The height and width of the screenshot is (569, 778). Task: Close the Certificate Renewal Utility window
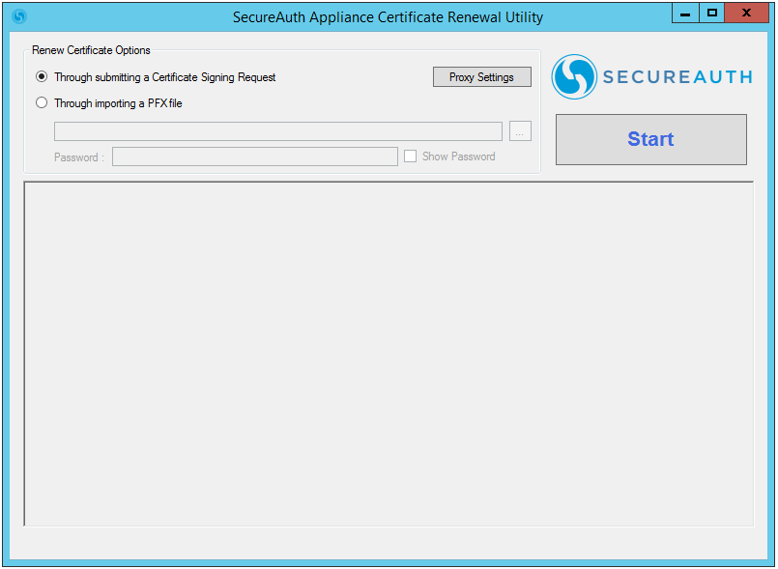coord(747,14)
